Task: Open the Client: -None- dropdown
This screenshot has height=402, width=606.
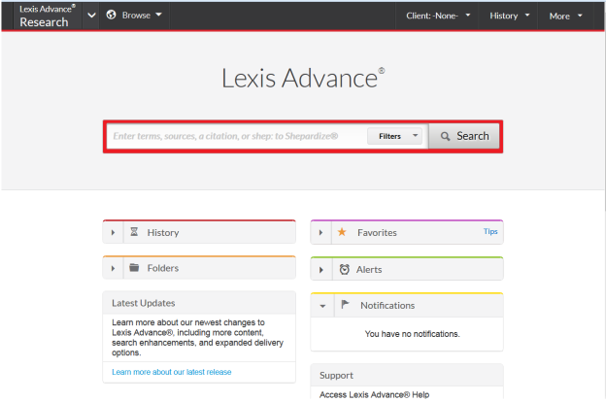Action: (x=438, y=16)
